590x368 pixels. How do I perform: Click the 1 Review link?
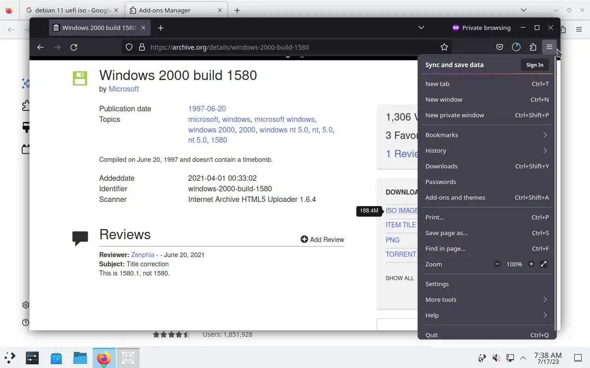[x=402, y=154]
